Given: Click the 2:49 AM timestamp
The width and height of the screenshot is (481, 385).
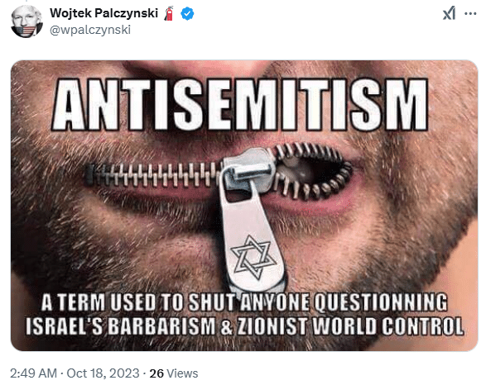Looking at the screenshot, I should tap(34, 373).
